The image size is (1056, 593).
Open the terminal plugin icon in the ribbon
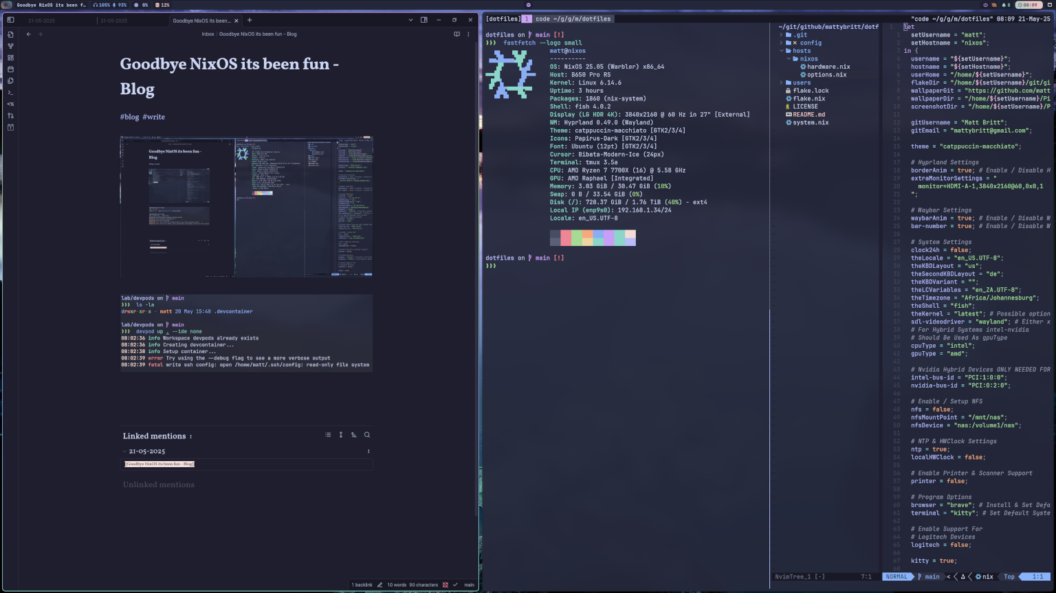click(10, 92)
